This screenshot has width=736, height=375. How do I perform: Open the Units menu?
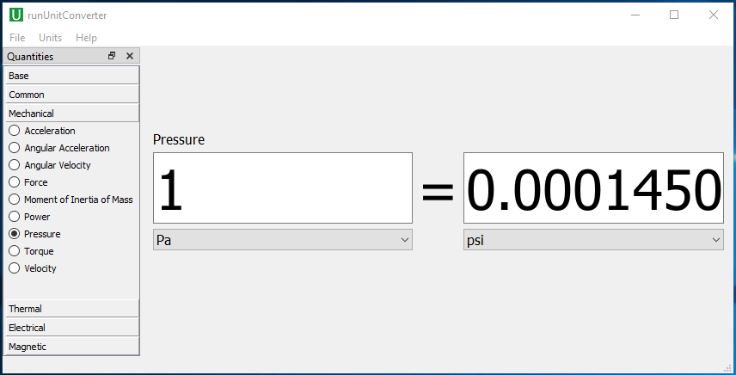pyautogui.click(x=50, y=38)
